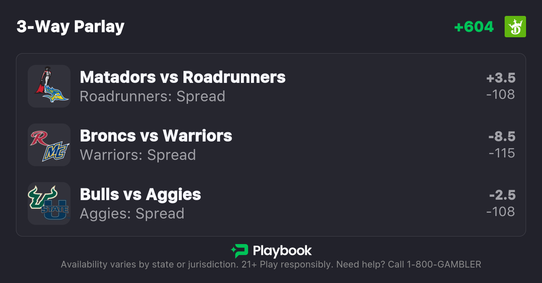542x283 pixels.
Task: Select the +604 parlay odds
Action: click(x=474, y=27)
